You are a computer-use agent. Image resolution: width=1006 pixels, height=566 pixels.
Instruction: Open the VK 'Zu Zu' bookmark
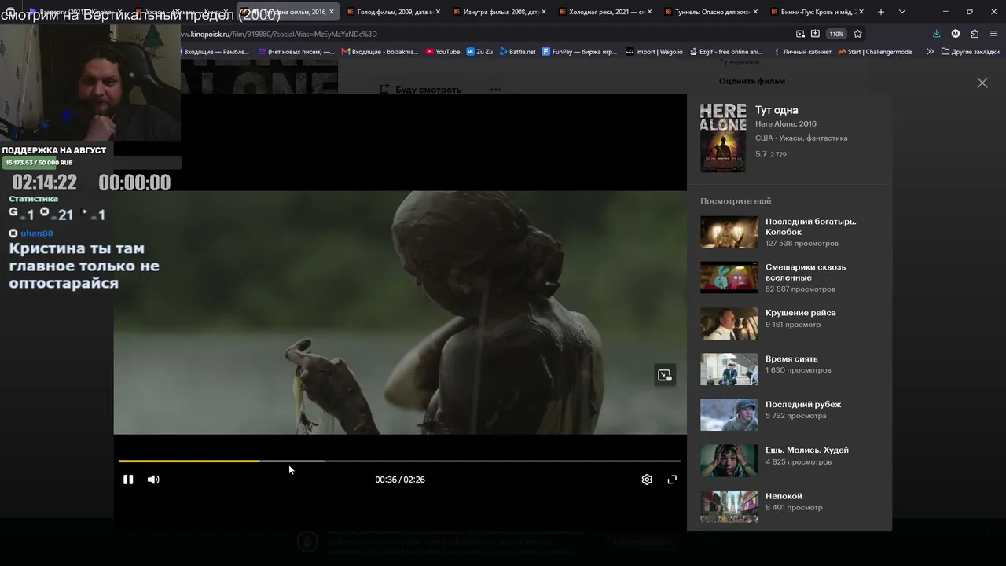[479, 52]
